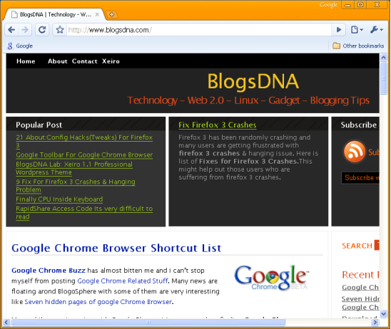391x329 pixels.
Task: Click the orange RSS feed icon
Action: [355, 152]
